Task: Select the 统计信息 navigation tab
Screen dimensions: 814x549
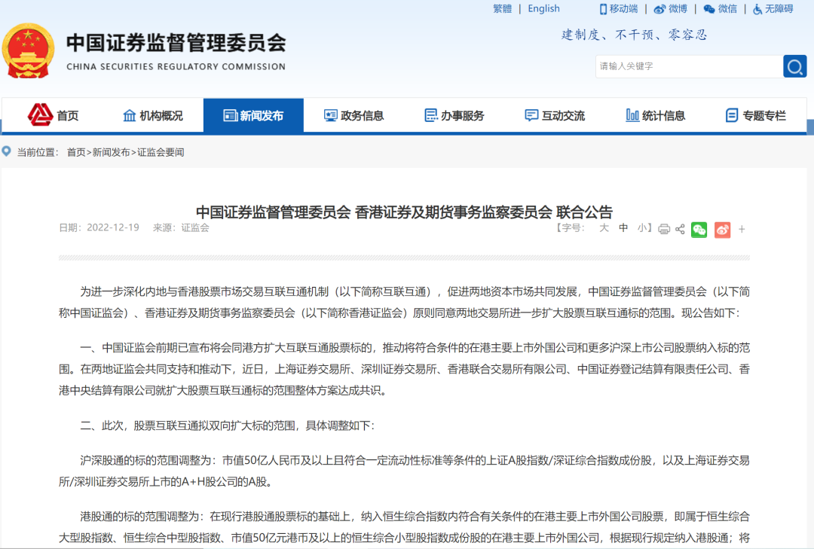Action: [655, 115]
